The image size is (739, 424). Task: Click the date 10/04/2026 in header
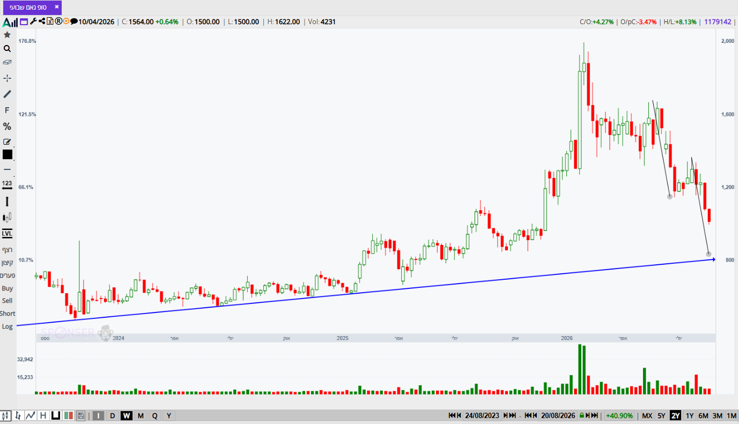[97, 22]
